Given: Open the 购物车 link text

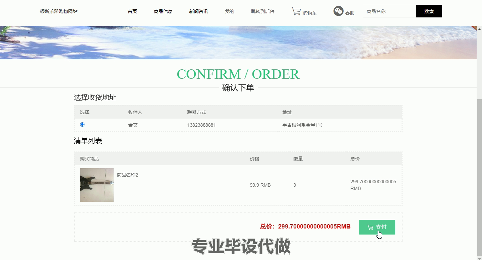Looking at the screenshot, I should (309, 13).
